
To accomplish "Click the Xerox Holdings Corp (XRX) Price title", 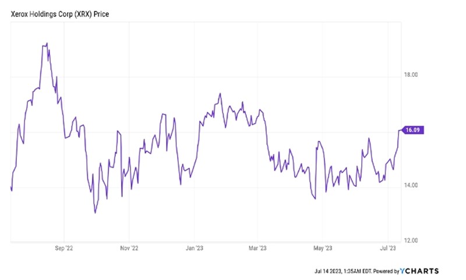I will (53, 11).
